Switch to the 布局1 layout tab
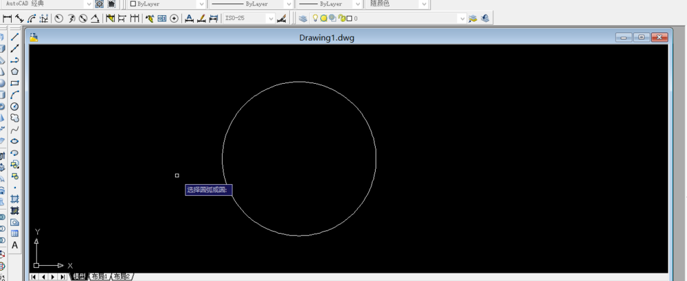 pos(100,277)
